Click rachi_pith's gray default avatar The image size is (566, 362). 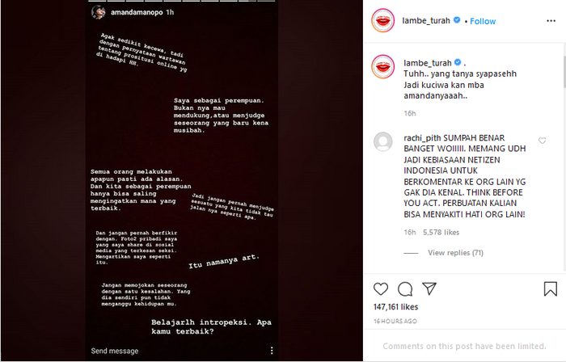(x=383, y=141)
